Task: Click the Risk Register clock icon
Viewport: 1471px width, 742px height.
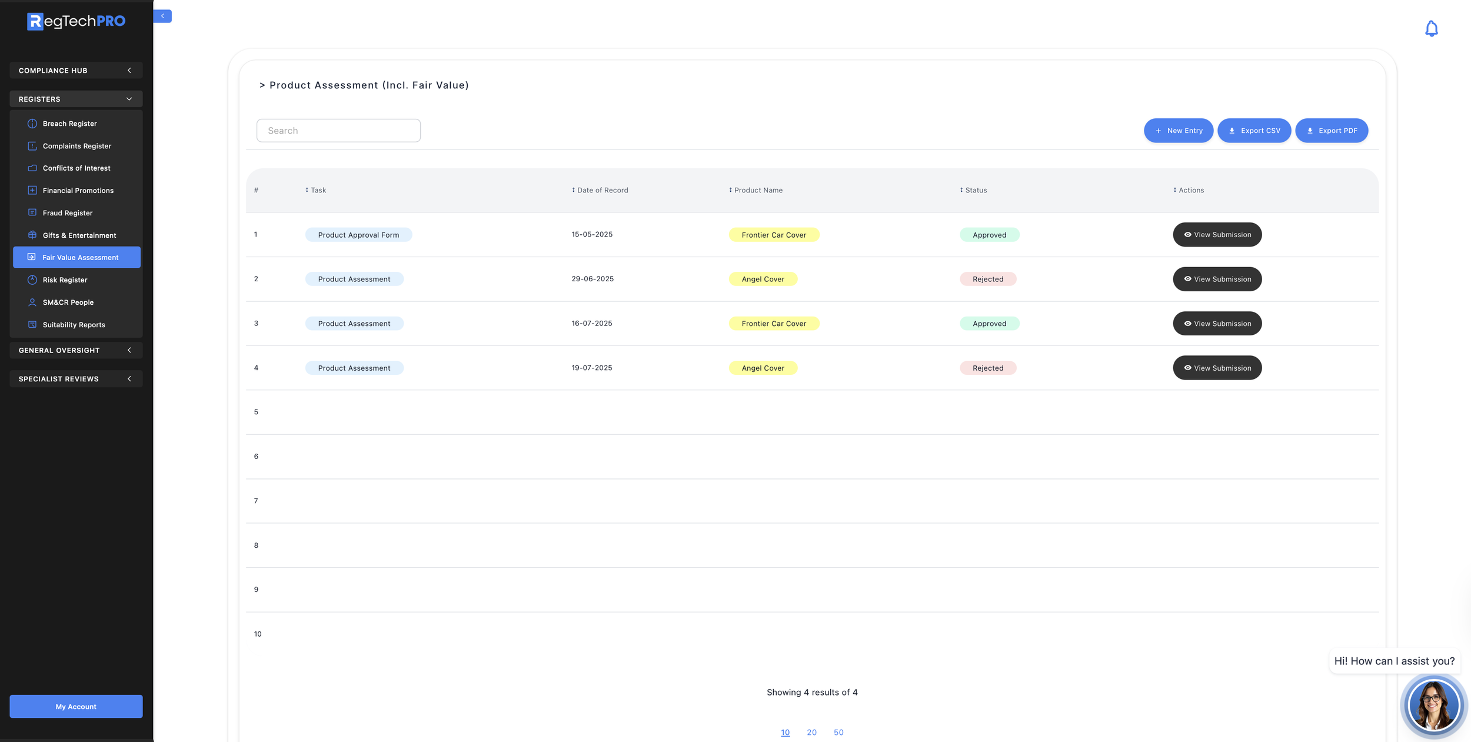Action: point(32,280)
